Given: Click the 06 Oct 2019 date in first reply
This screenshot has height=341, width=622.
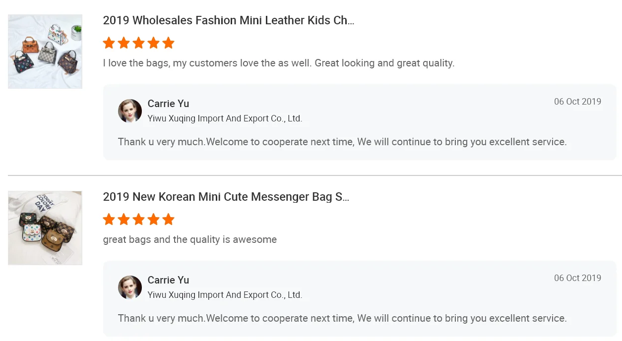Looking at the screenshot, I should pos(577,102).
